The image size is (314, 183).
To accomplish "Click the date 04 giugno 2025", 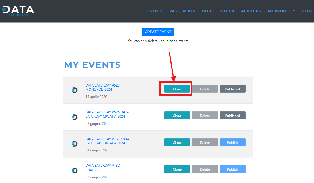I will 98,150.
